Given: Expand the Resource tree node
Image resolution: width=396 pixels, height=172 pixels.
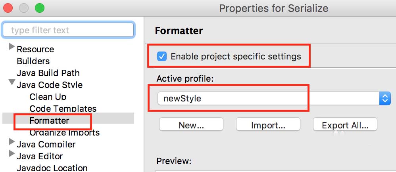Looking at the screenshot, I should pos(12,47).
